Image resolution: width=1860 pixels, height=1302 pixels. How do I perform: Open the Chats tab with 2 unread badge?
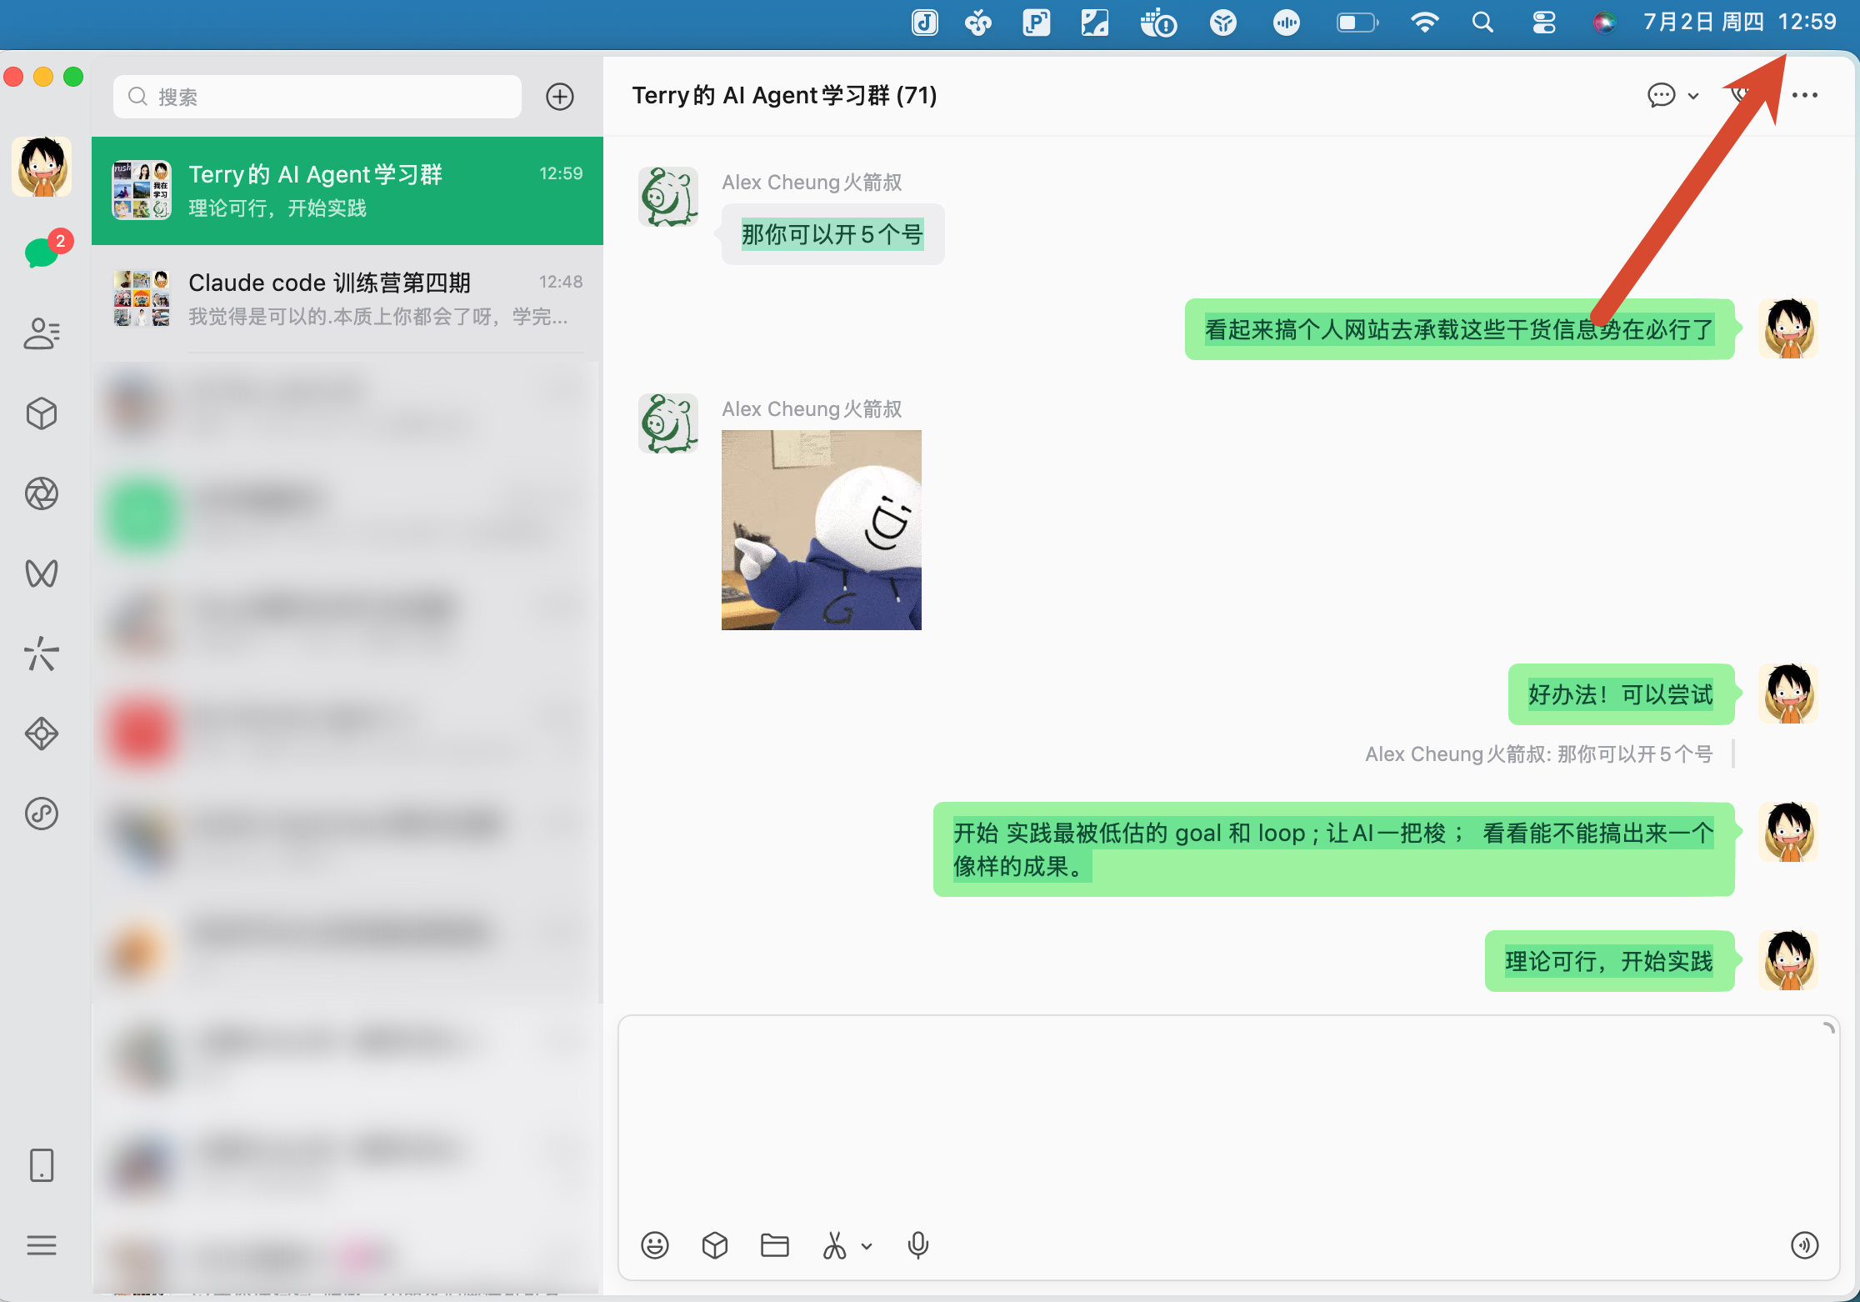[42, 253]
